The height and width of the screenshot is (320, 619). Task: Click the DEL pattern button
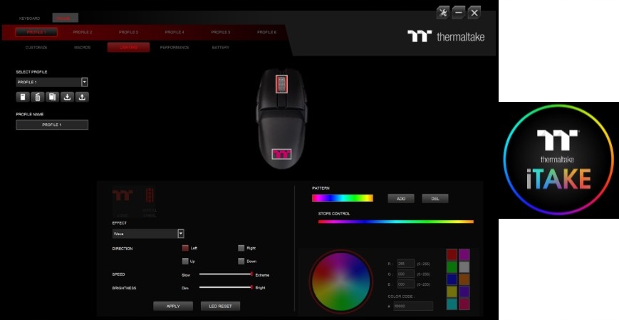435,199
